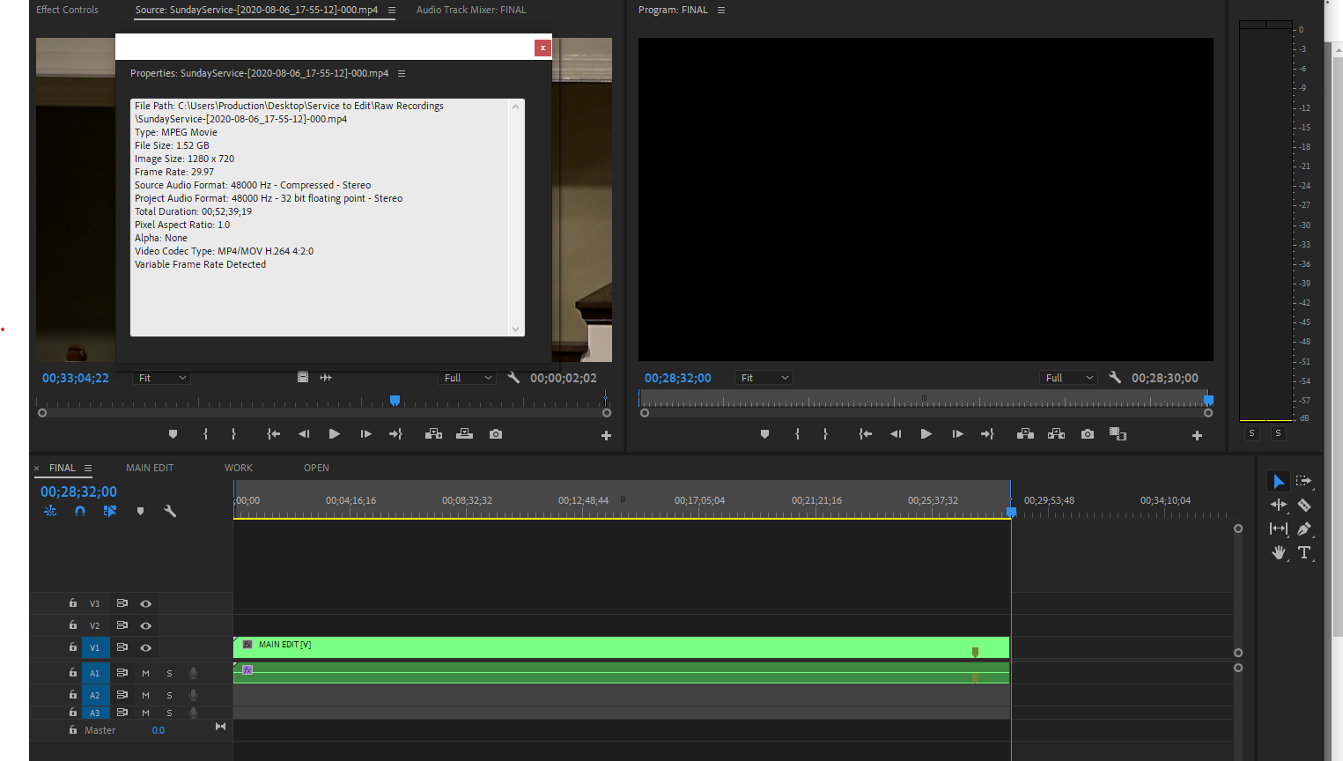The height and width of the screenshot is (761, 1343).
Task: Hide video track V1 with its eye toggle
Action: tap(145, 647)
